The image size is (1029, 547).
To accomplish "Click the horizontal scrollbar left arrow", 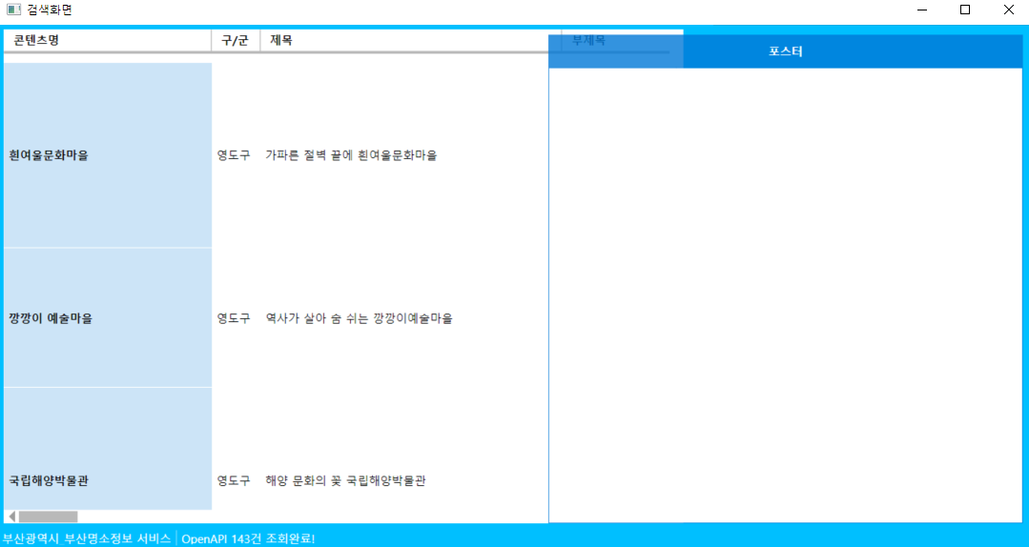I will (11, 517).
